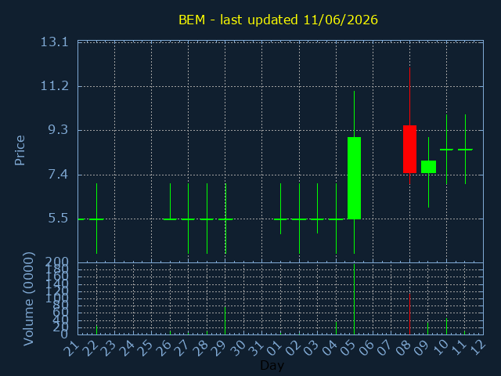The image size is (501, 376).
Task: Click the doji candle crossbar on day 27
Action: 188,219
